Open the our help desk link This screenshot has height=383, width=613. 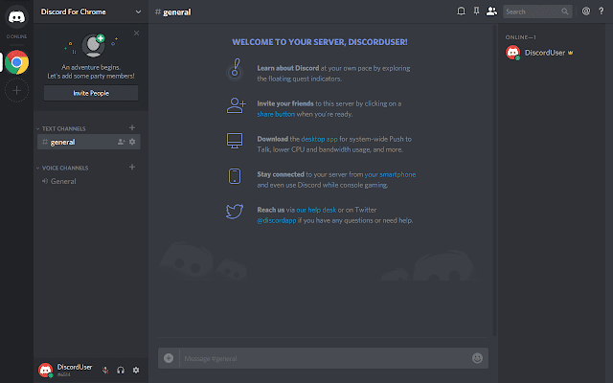[x=316, y=210]
